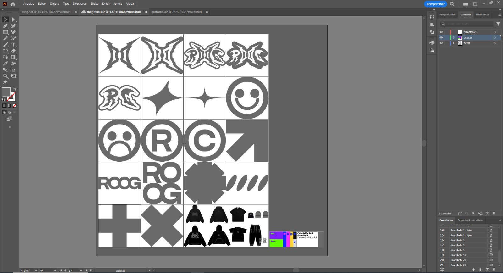Select the Artboard tool

click(14, 70)
